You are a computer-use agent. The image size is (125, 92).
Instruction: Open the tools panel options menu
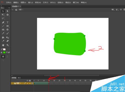9,8
